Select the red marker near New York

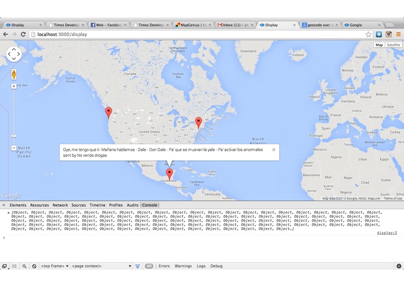pos(198,123)
